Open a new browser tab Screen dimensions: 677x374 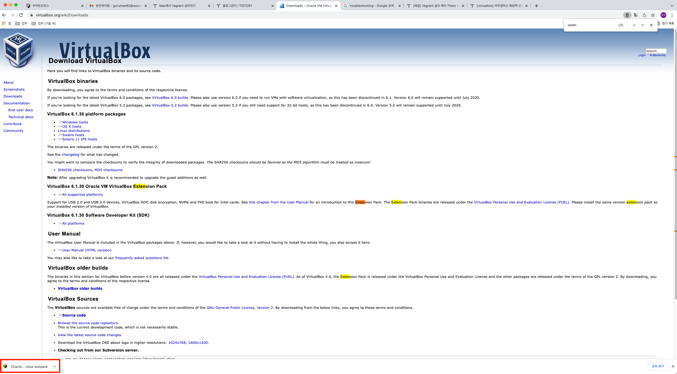pos(537,6)
